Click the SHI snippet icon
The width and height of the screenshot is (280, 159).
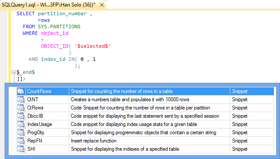(x=21, y=149)
